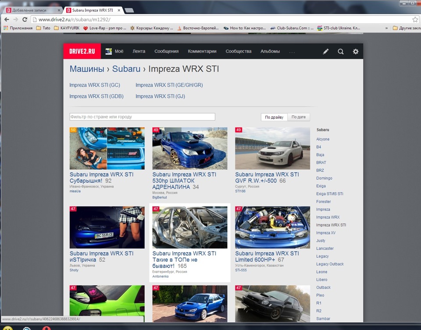Open user profile STI-555
Image resolution: width=421 pixels, height=330 pixels.
click(x=241, y=270)
